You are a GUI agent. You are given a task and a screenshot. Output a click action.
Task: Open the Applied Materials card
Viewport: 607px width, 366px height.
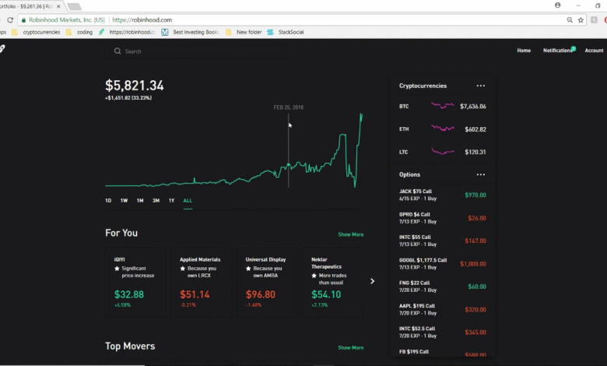click(202, 282)
